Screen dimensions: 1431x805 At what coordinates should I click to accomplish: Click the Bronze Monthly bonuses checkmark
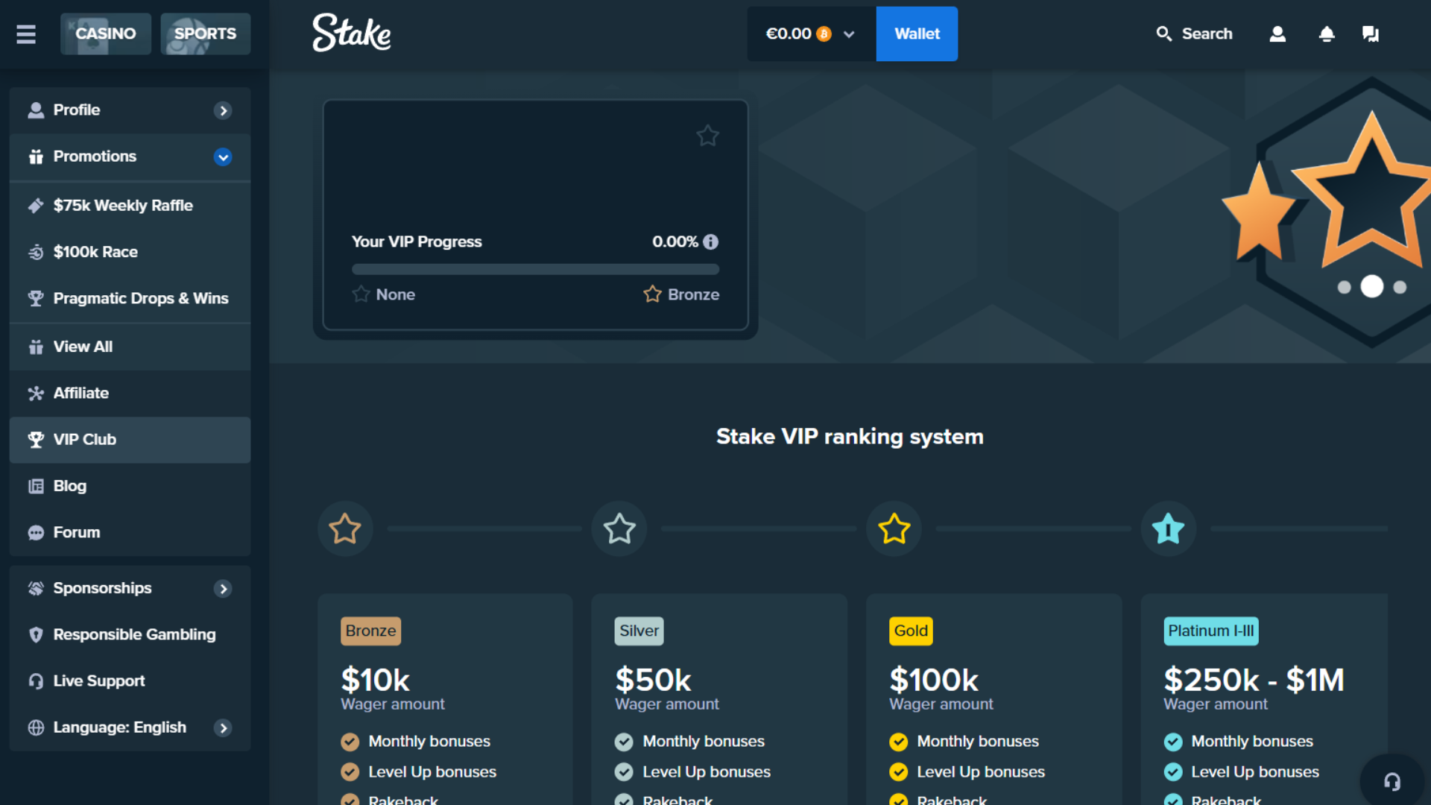[x=350, y=742]
